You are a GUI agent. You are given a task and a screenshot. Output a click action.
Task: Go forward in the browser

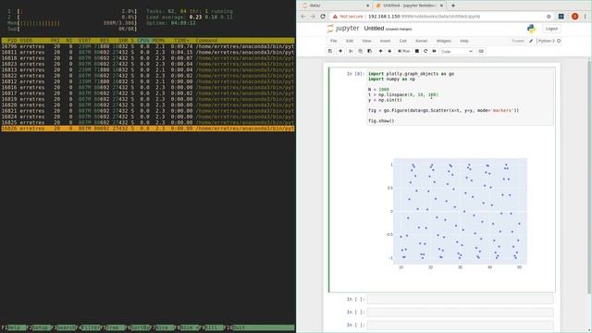click(x=313, y=17)
